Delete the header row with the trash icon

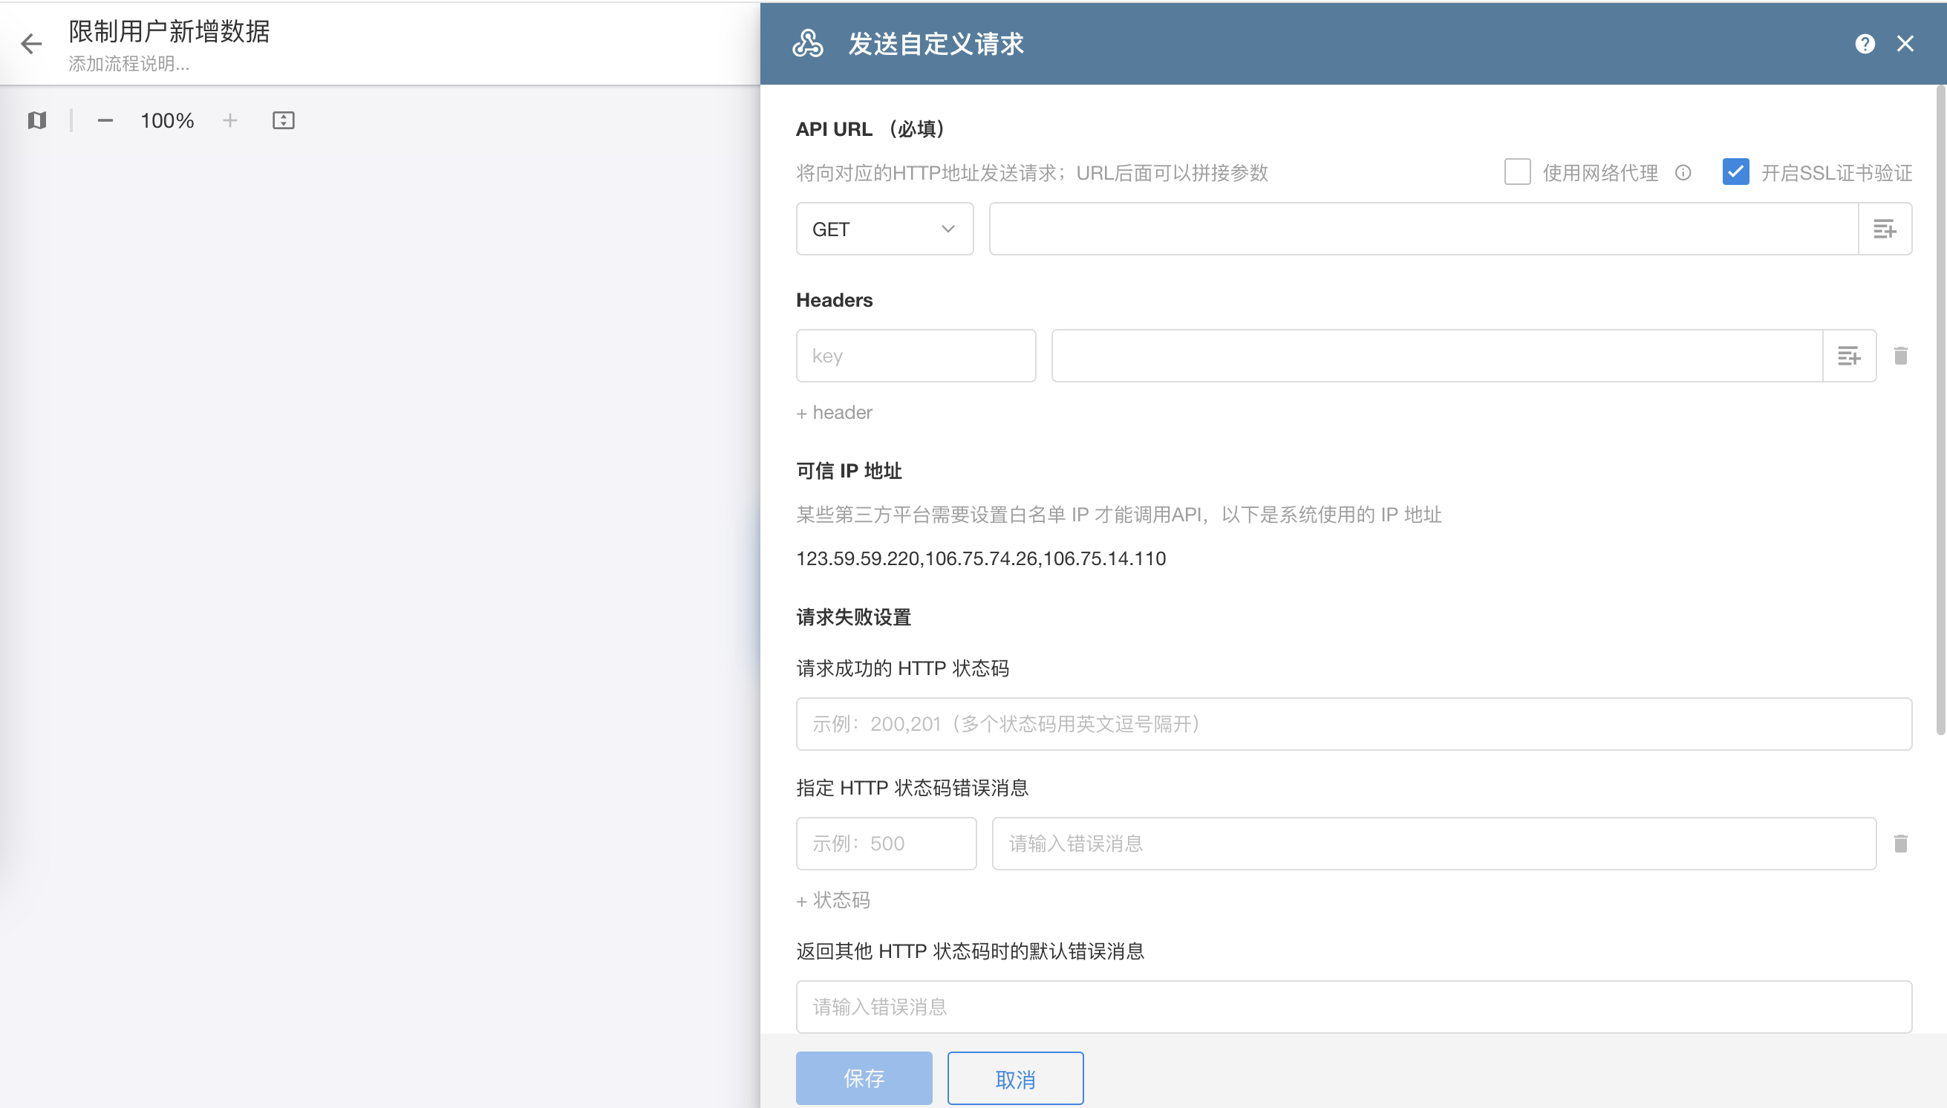(x=1899, y=356)
